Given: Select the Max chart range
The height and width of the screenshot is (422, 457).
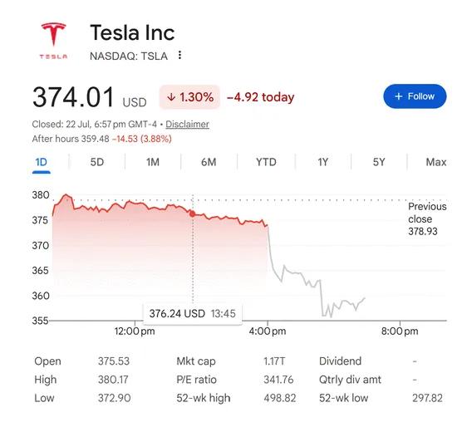Looking at the screenshot, I should coord(435,162).
